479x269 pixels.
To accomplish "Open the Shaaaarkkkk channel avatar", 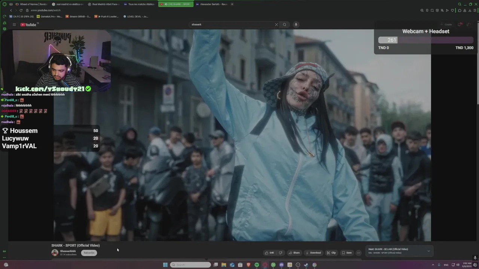I will click(x=55, y=253).
